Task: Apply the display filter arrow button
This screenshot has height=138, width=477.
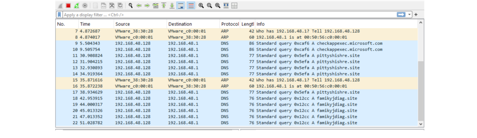Action: pyautogui.click(x=401, y=15)
